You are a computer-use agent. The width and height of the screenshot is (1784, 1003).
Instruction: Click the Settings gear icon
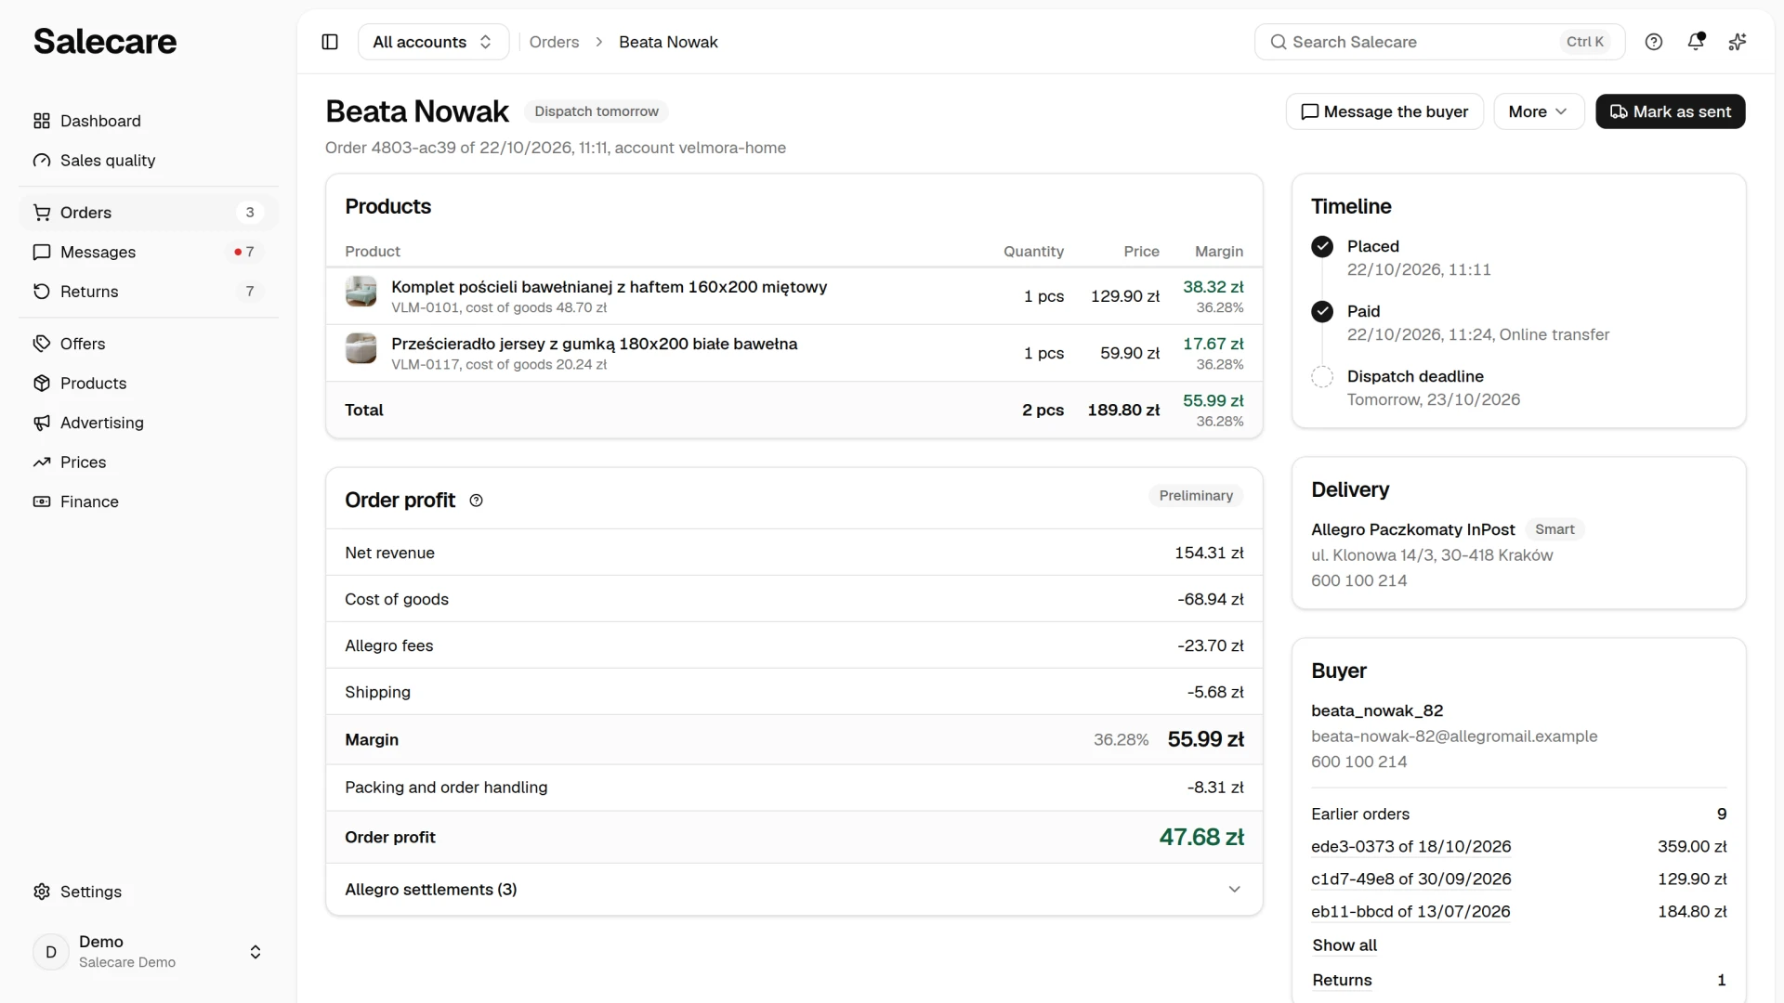pos(42,892)
